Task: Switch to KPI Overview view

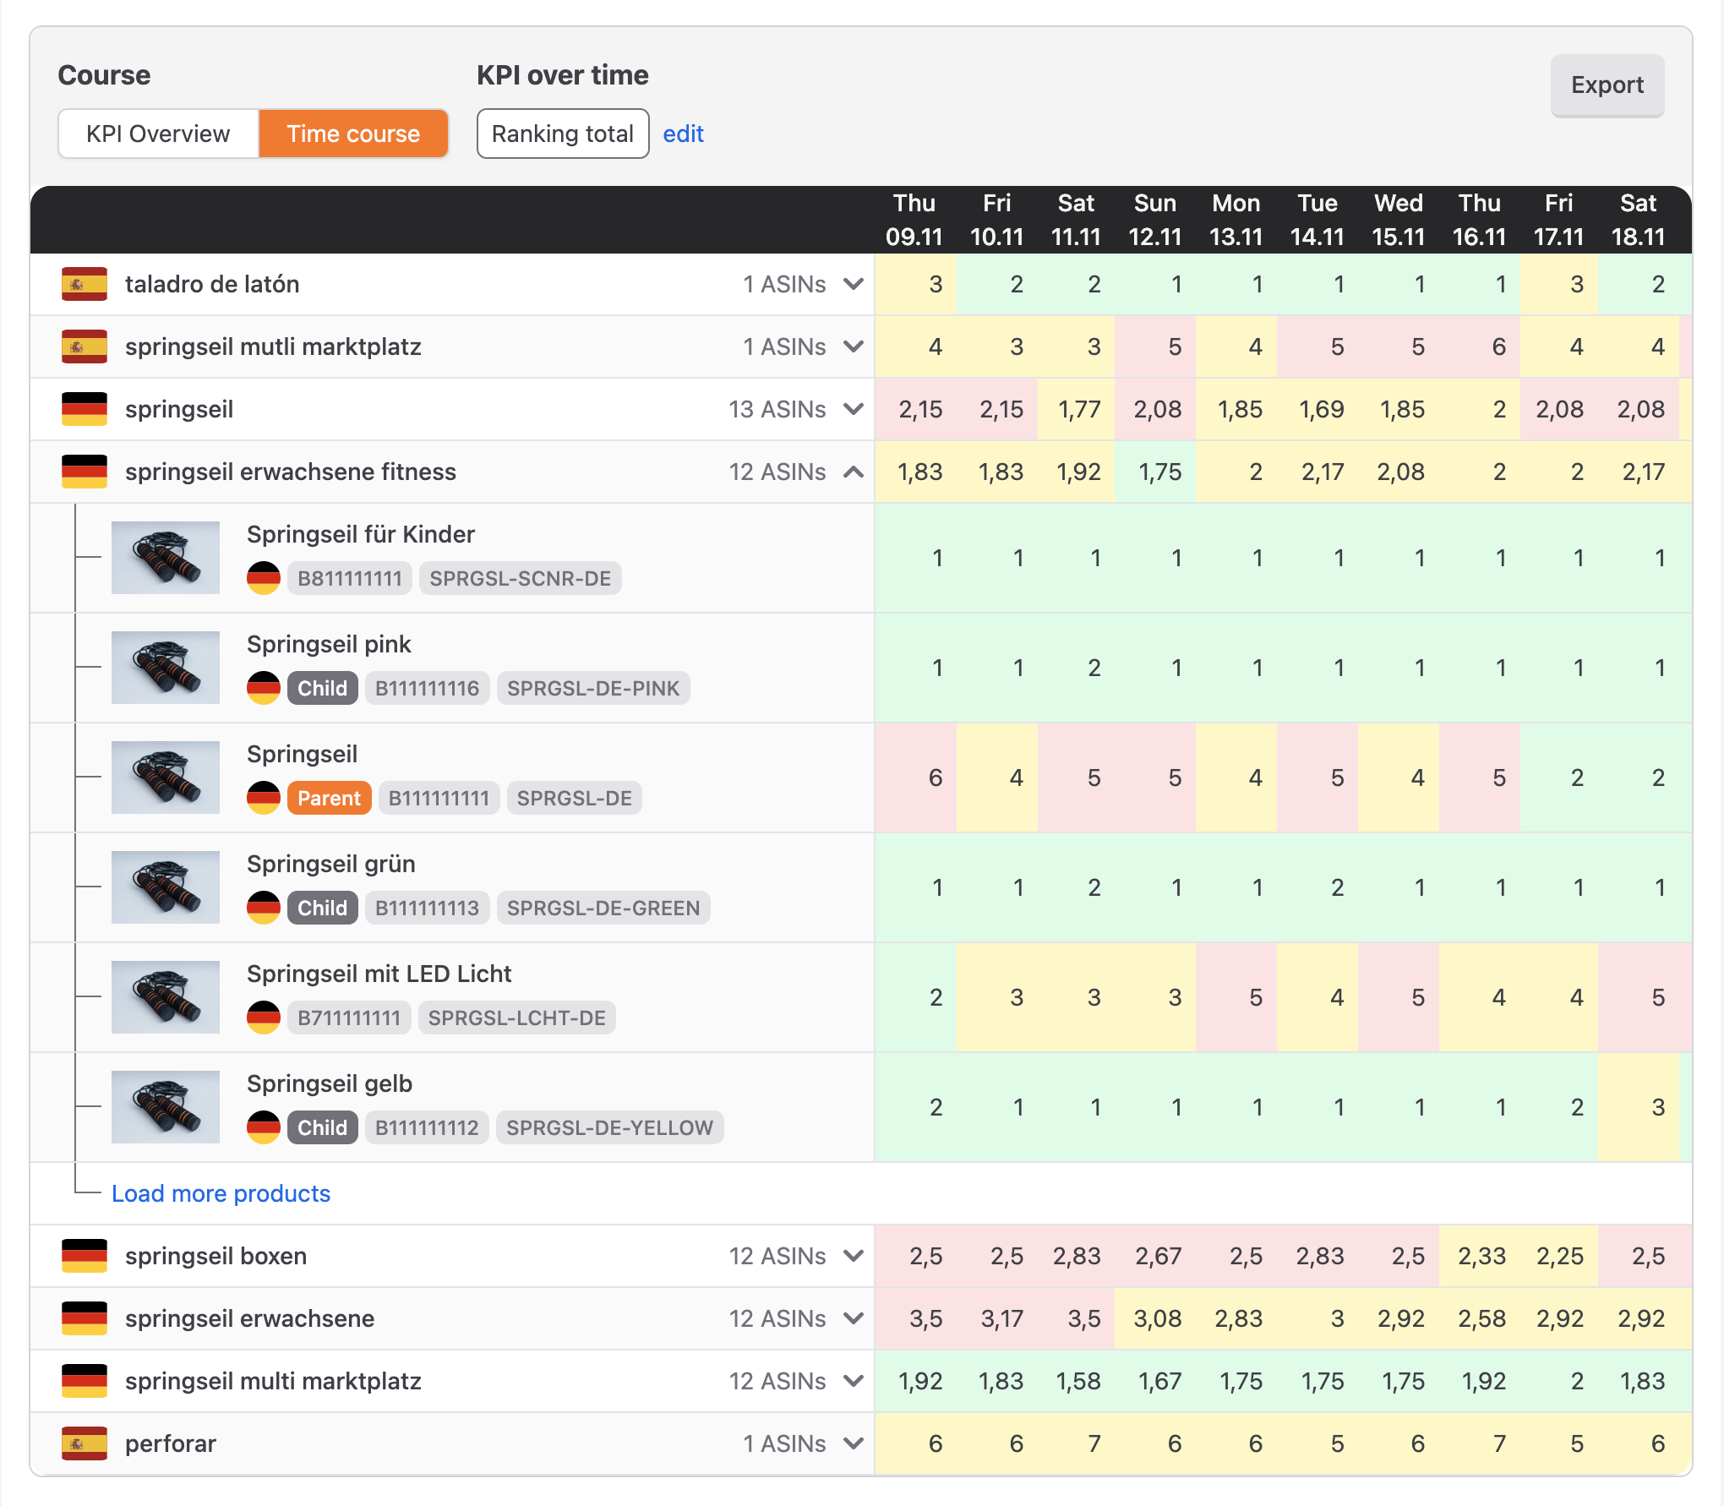Action: coord(158,134)
